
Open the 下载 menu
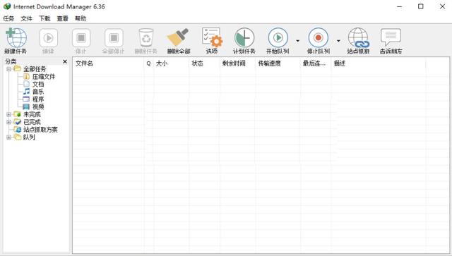coord(44,18)
